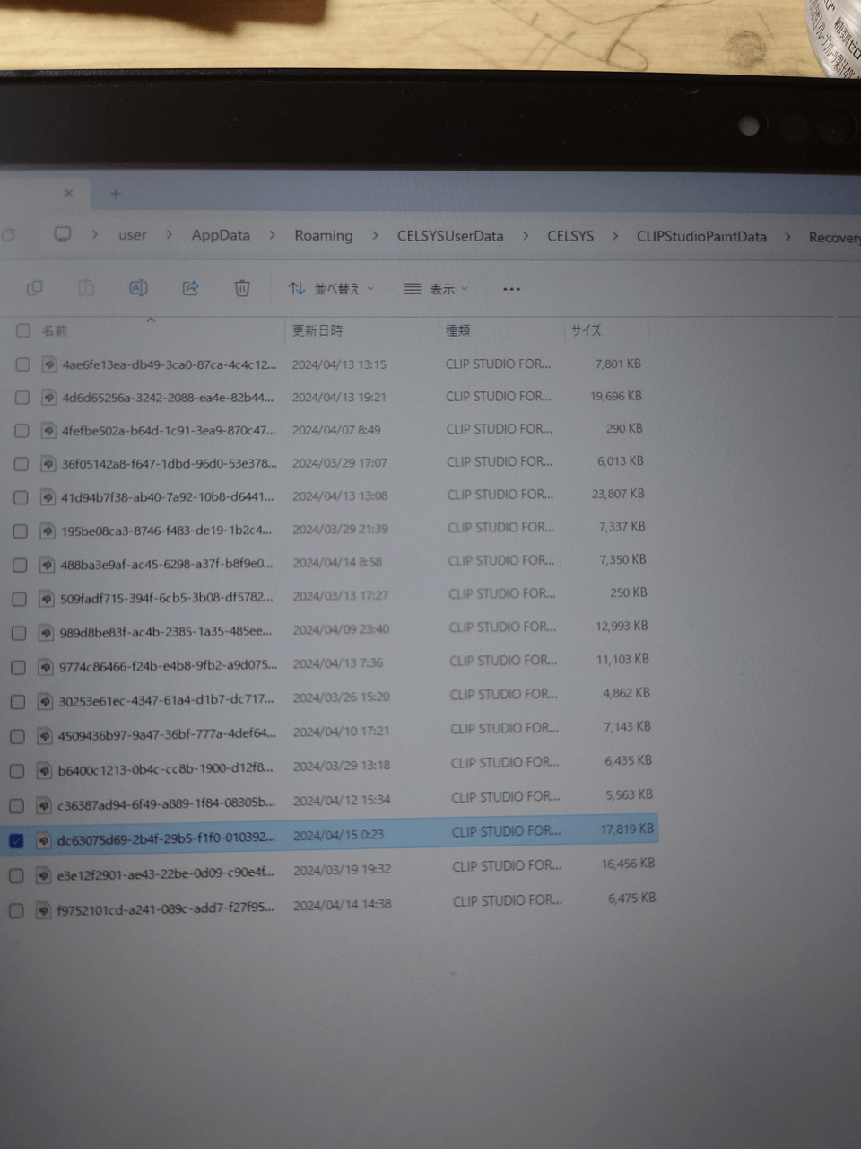Viewport: 861px width, 1149px height.
Task: Click file icon of 4509436b97-9a47 file
Action: click(45, 736)
